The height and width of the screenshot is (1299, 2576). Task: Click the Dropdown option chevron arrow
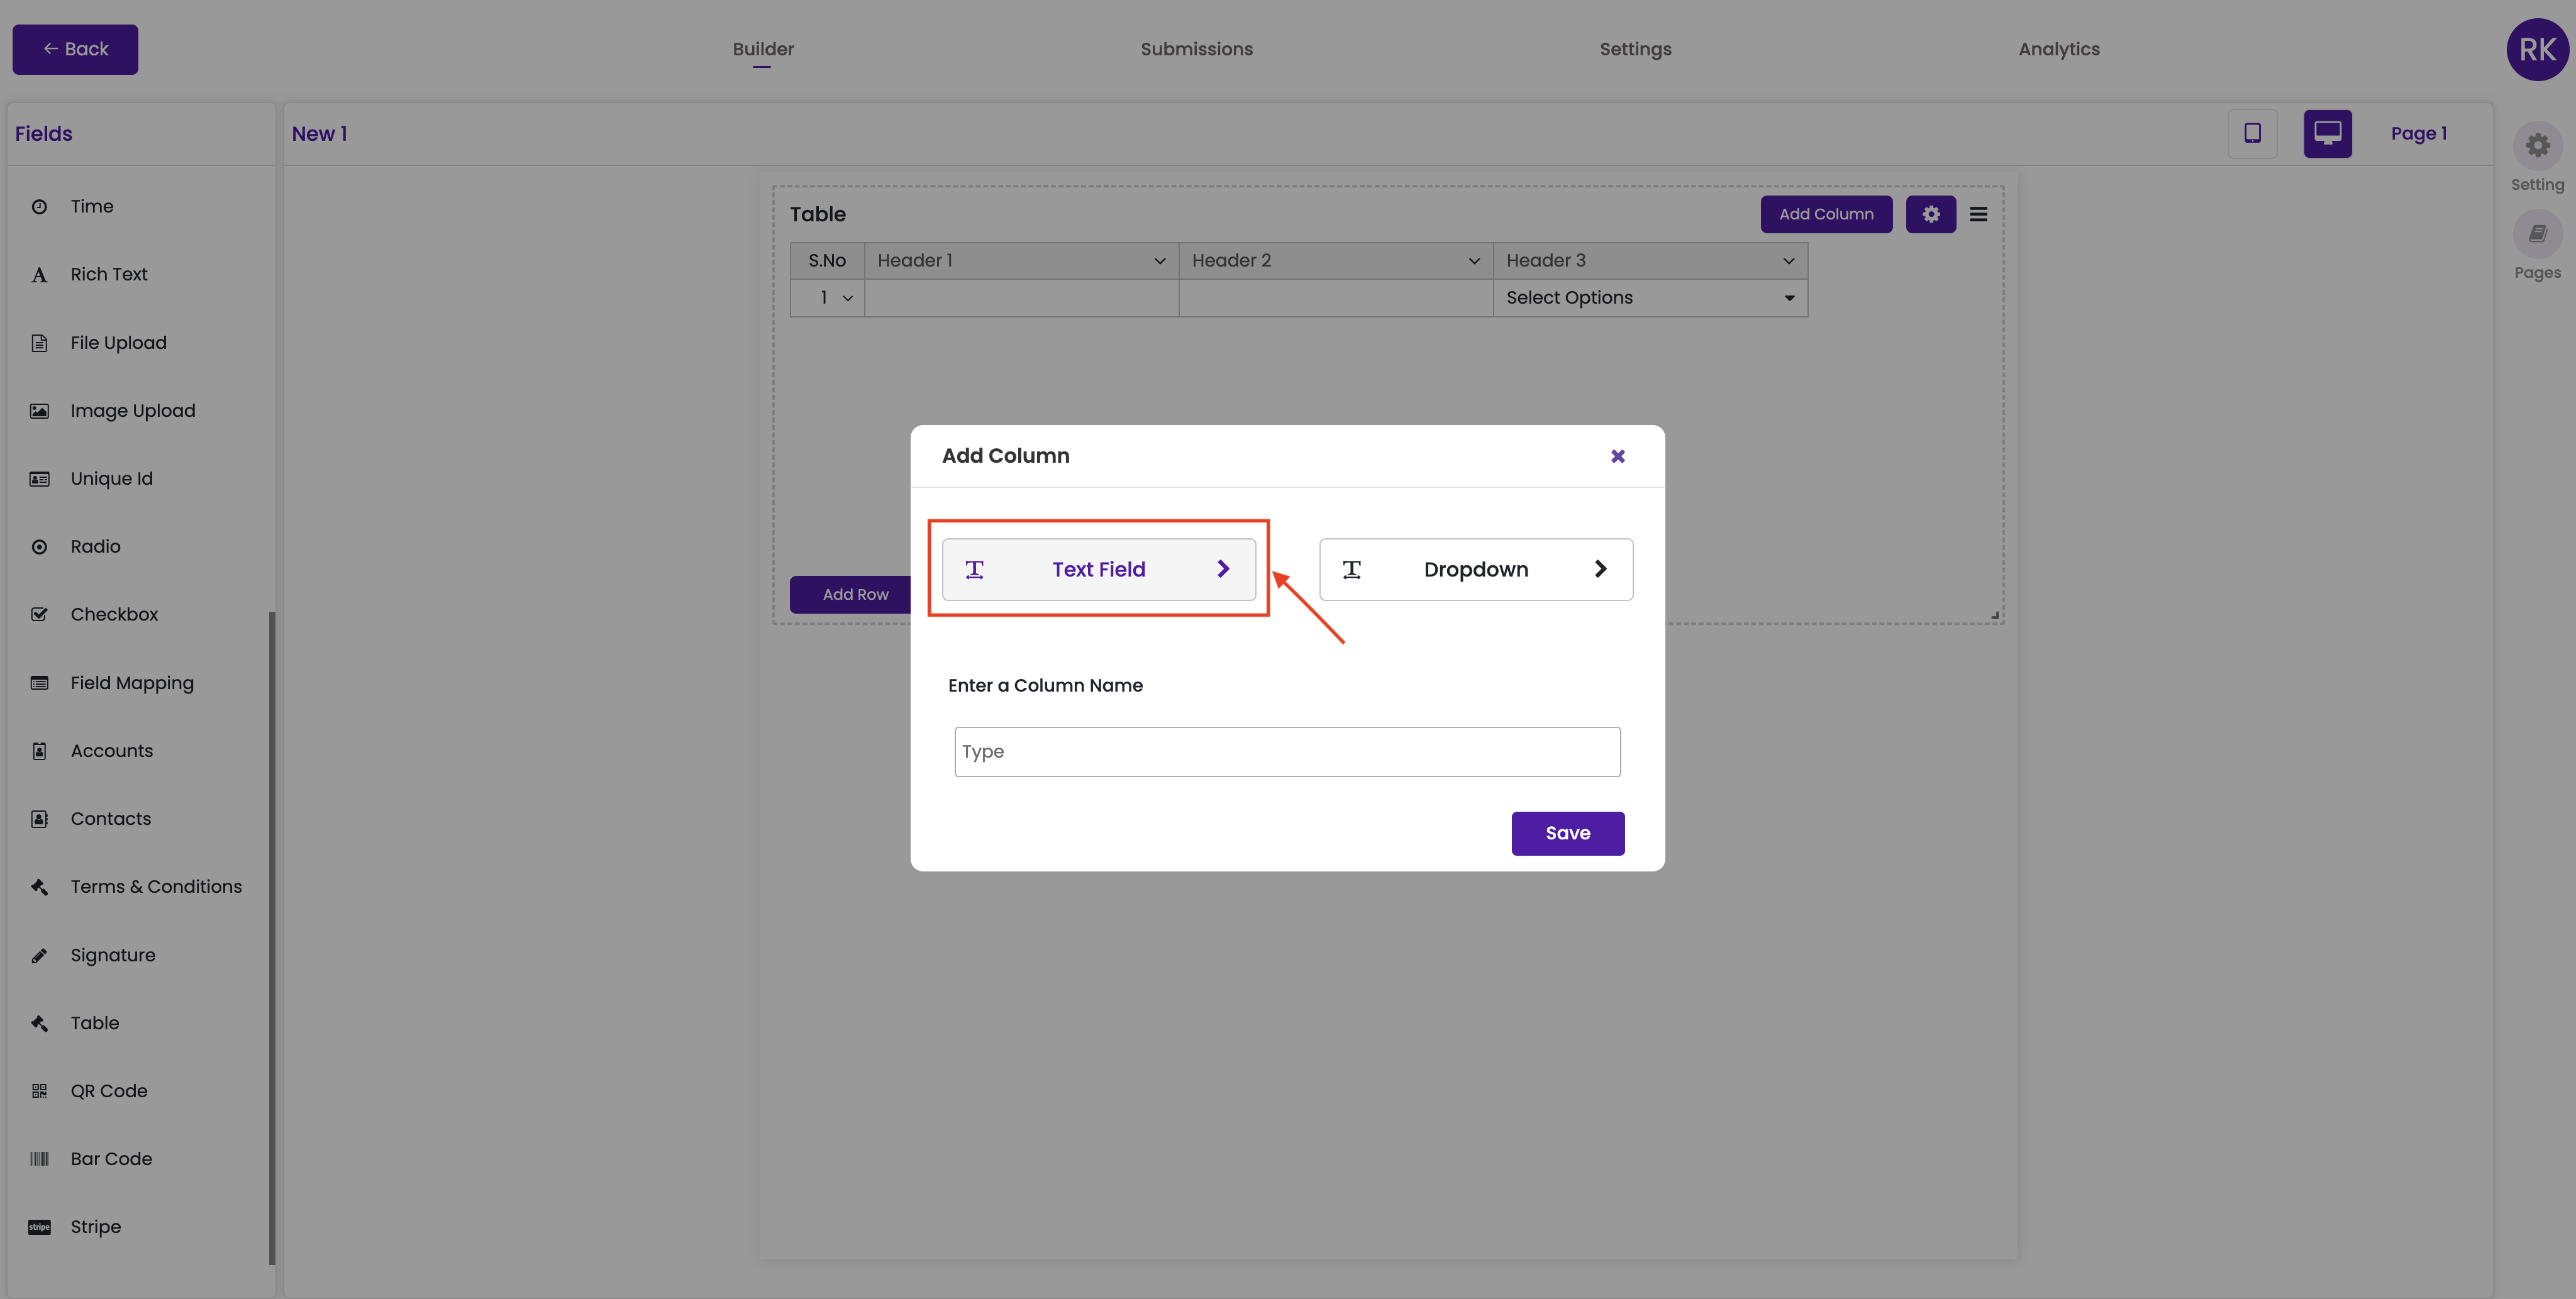click(1600, 569)
